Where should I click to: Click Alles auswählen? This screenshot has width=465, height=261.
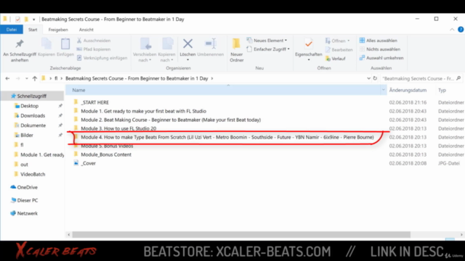379,41
